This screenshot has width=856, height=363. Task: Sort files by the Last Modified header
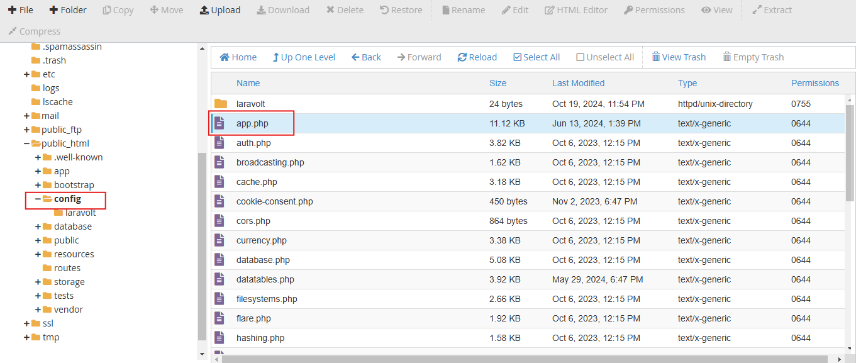click(x=578, y=83)
